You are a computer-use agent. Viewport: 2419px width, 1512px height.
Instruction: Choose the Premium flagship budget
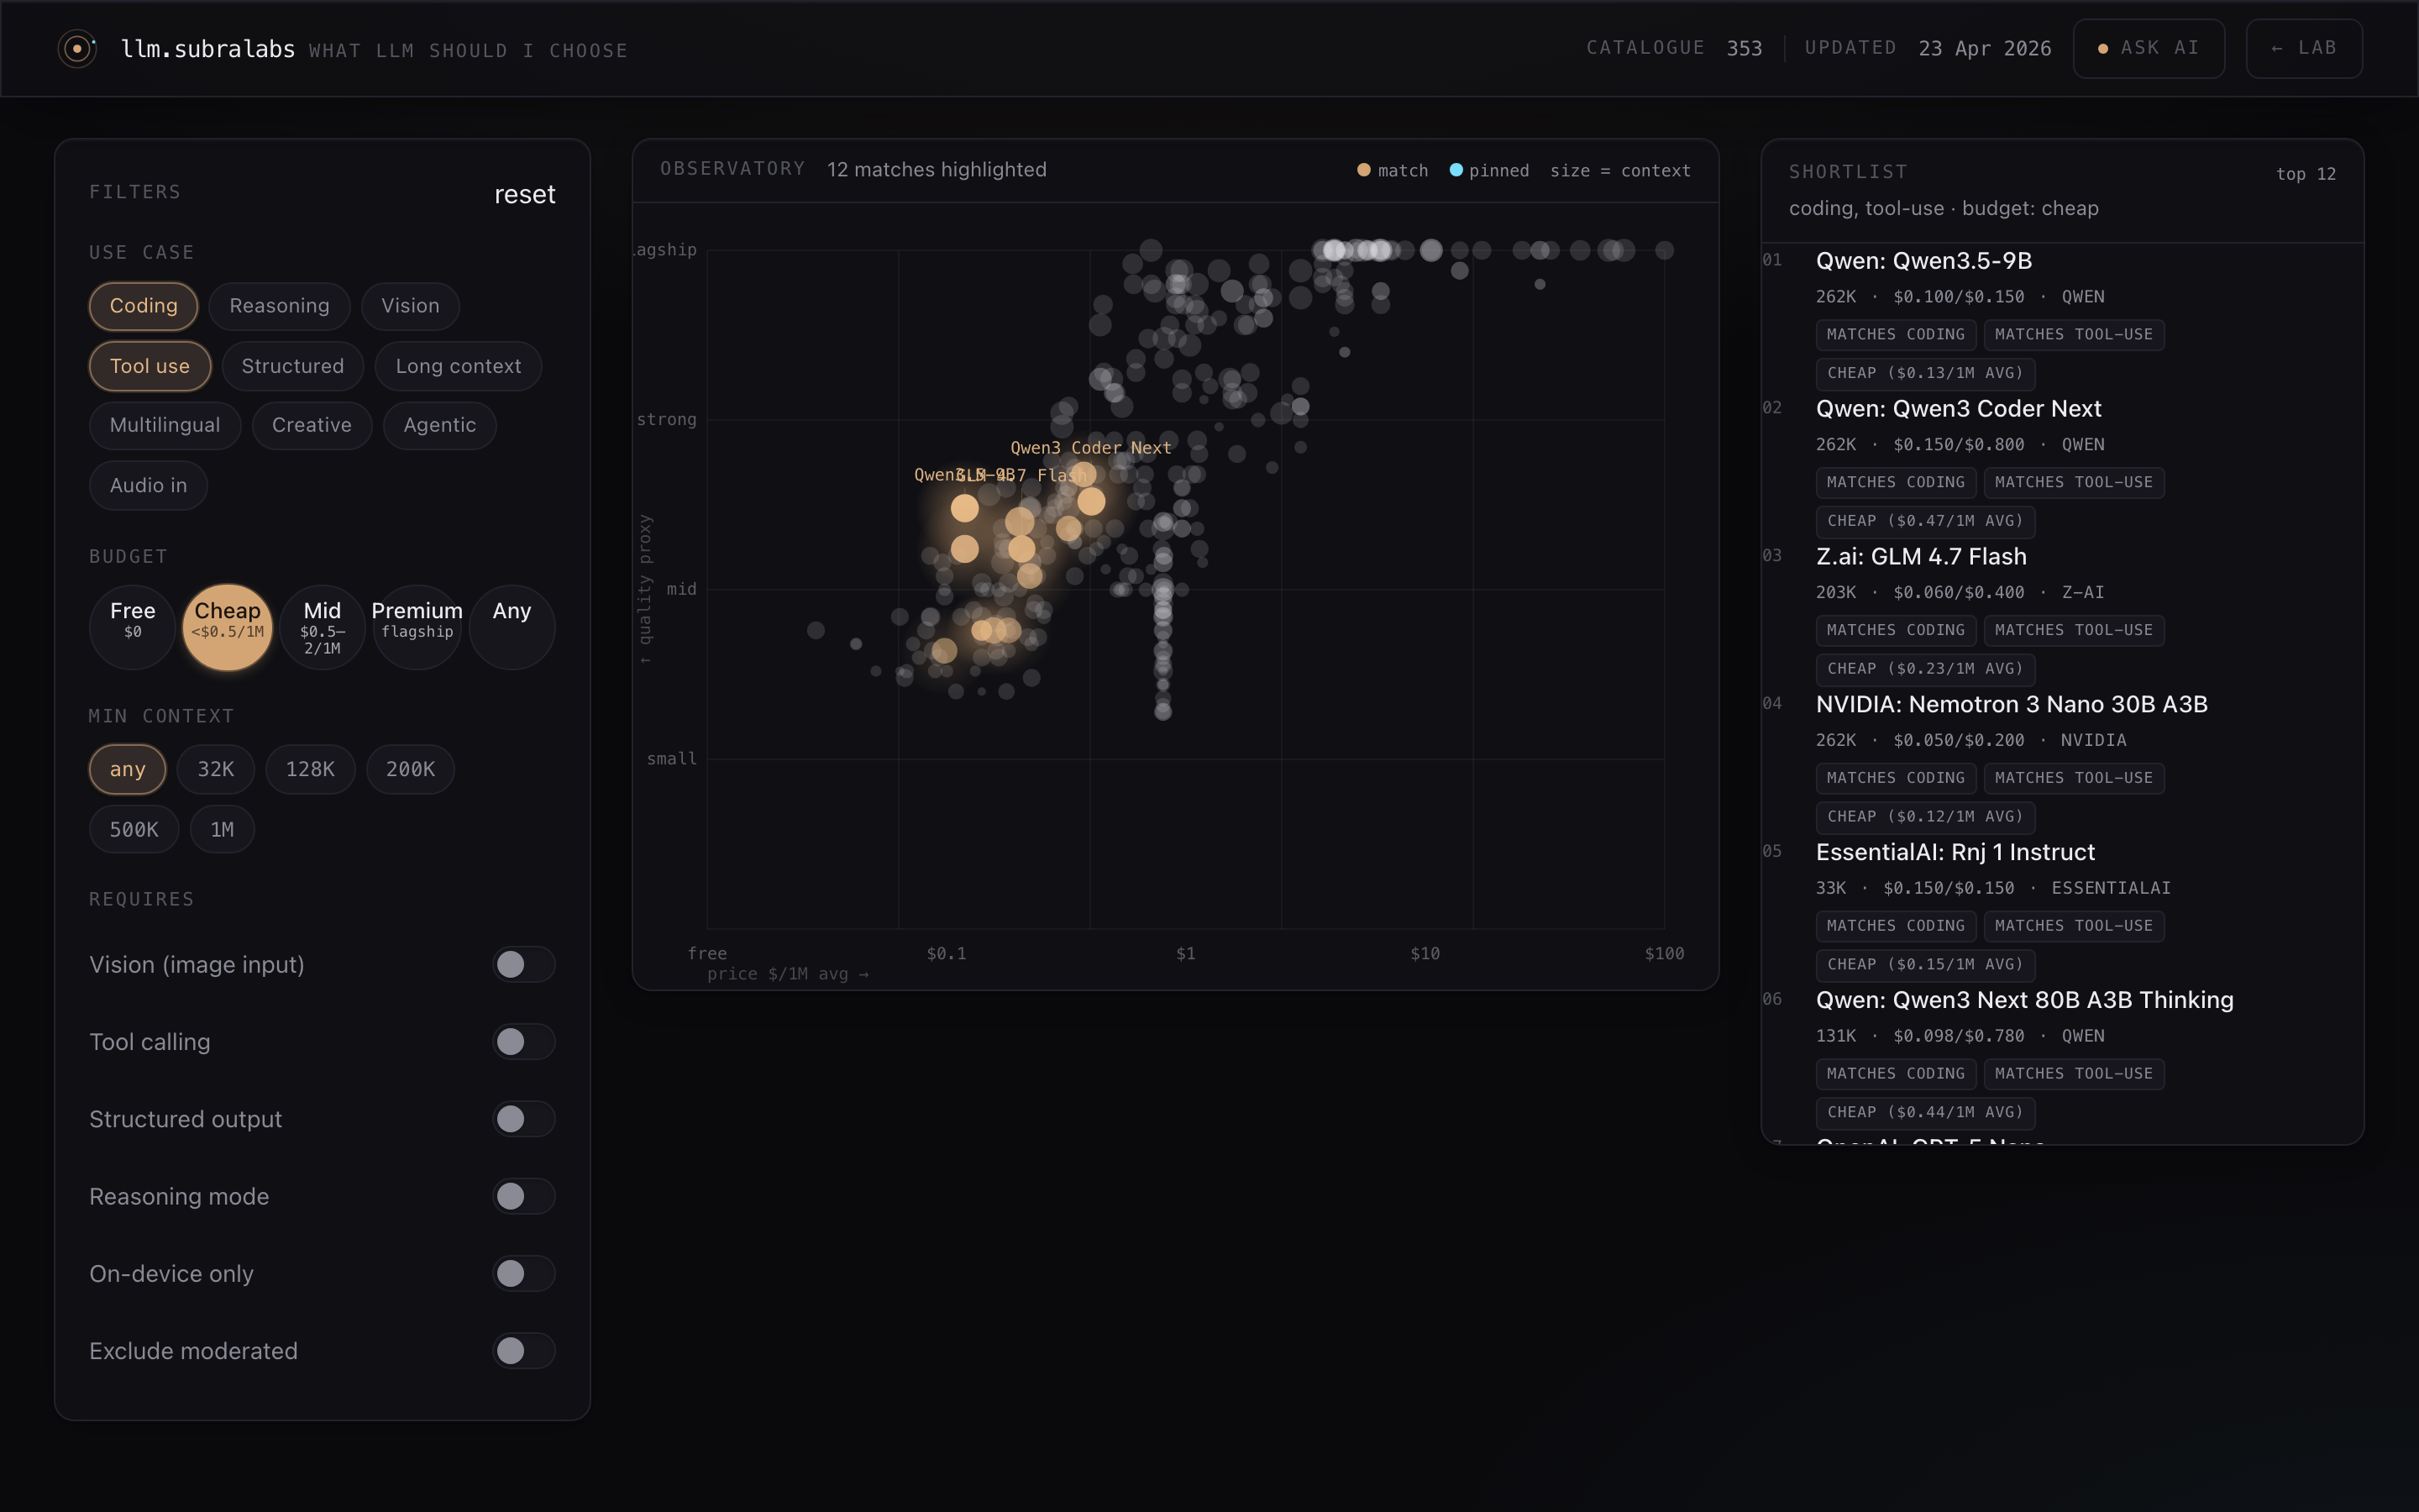click(417, 627)
